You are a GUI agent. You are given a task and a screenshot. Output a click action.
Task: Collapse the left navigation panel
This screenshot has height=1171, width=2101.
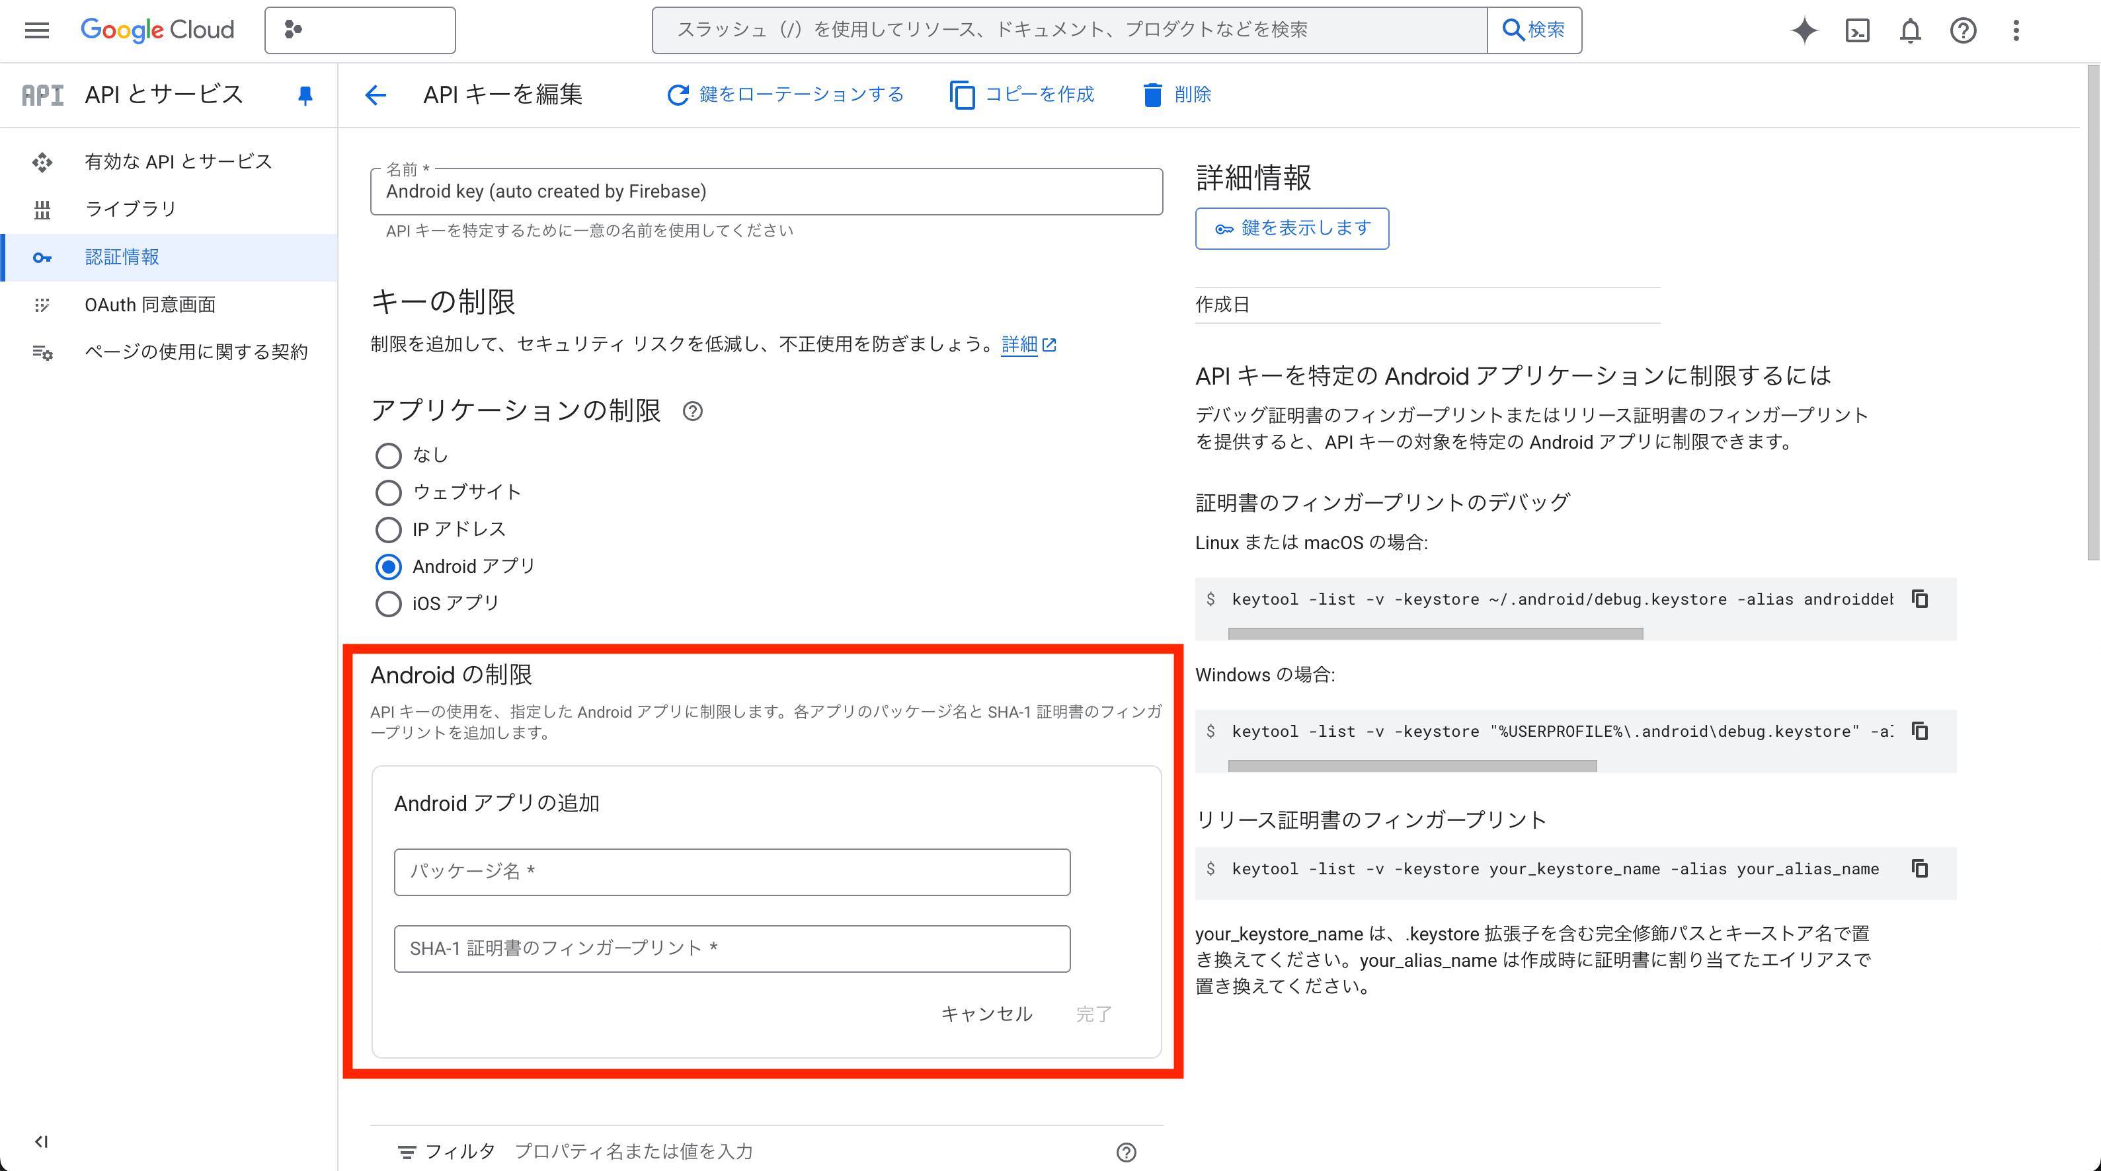pos(41,1142)
